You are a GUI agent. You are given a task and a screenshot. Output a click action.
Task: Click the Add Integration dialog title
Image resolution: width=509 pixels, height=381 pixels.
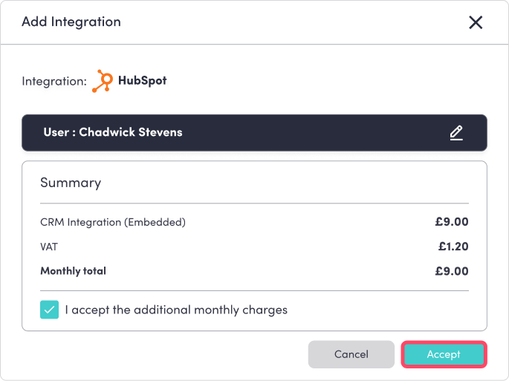[x=71, y=22]
